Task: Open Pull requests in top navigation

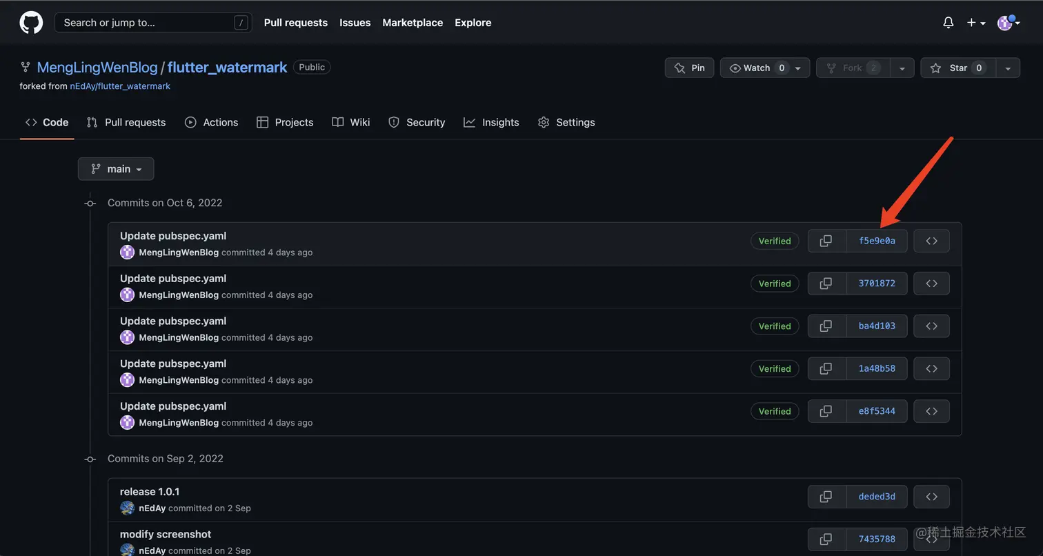Action: click(x=296, y=23)
